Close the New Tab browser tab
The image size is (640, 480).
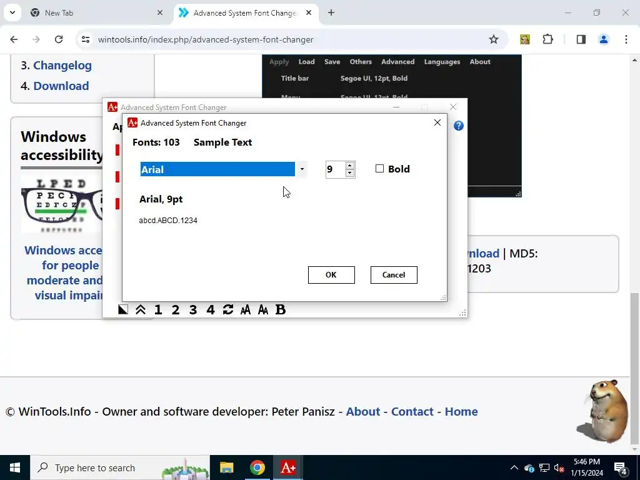pyautogui.click(x=160, y=12)
